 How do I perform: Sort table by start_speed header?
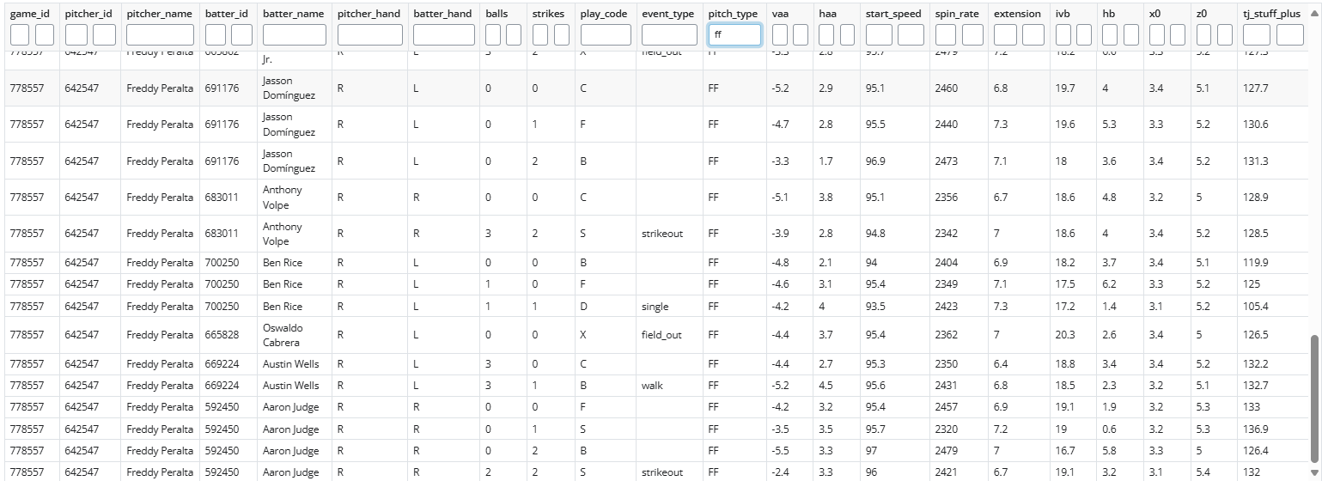[893, 14]
